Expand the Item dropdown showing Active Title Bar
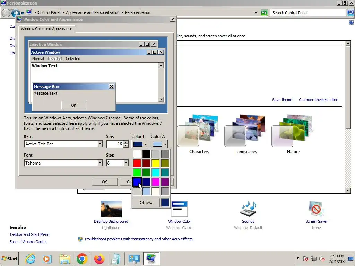355x266 pixels. pos(99,144)
